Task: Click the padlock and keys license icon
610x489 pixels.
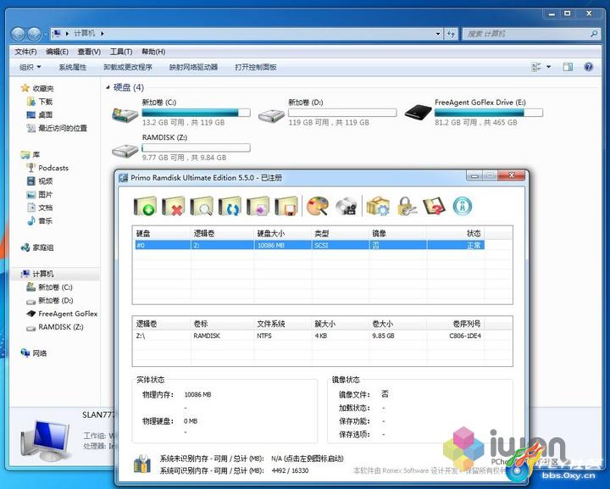Action: coord(406,206)
